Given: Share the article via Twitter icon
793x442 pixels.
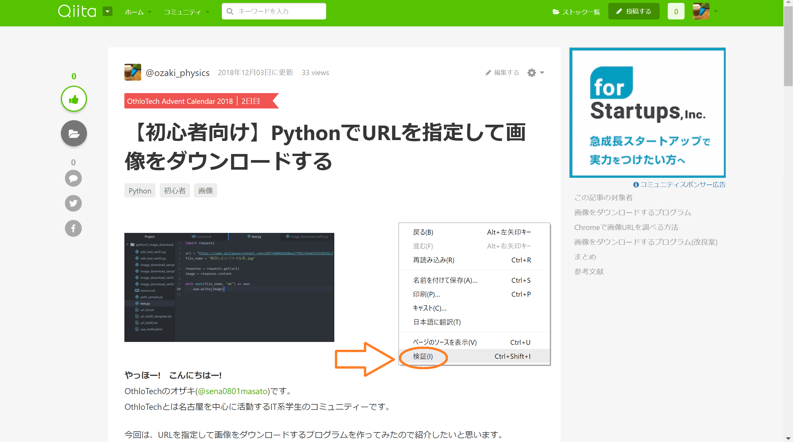Looking at the screenshot, I should click(x=73, y=203).
